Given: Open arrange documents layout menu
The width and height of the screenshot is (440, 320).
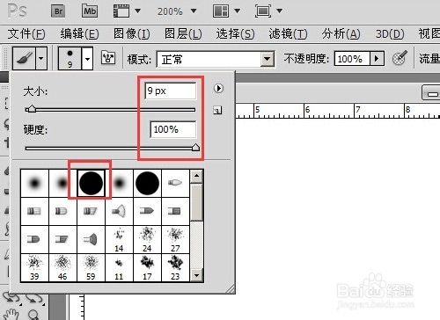Looking at the screenshot, I should click(226, 11).
